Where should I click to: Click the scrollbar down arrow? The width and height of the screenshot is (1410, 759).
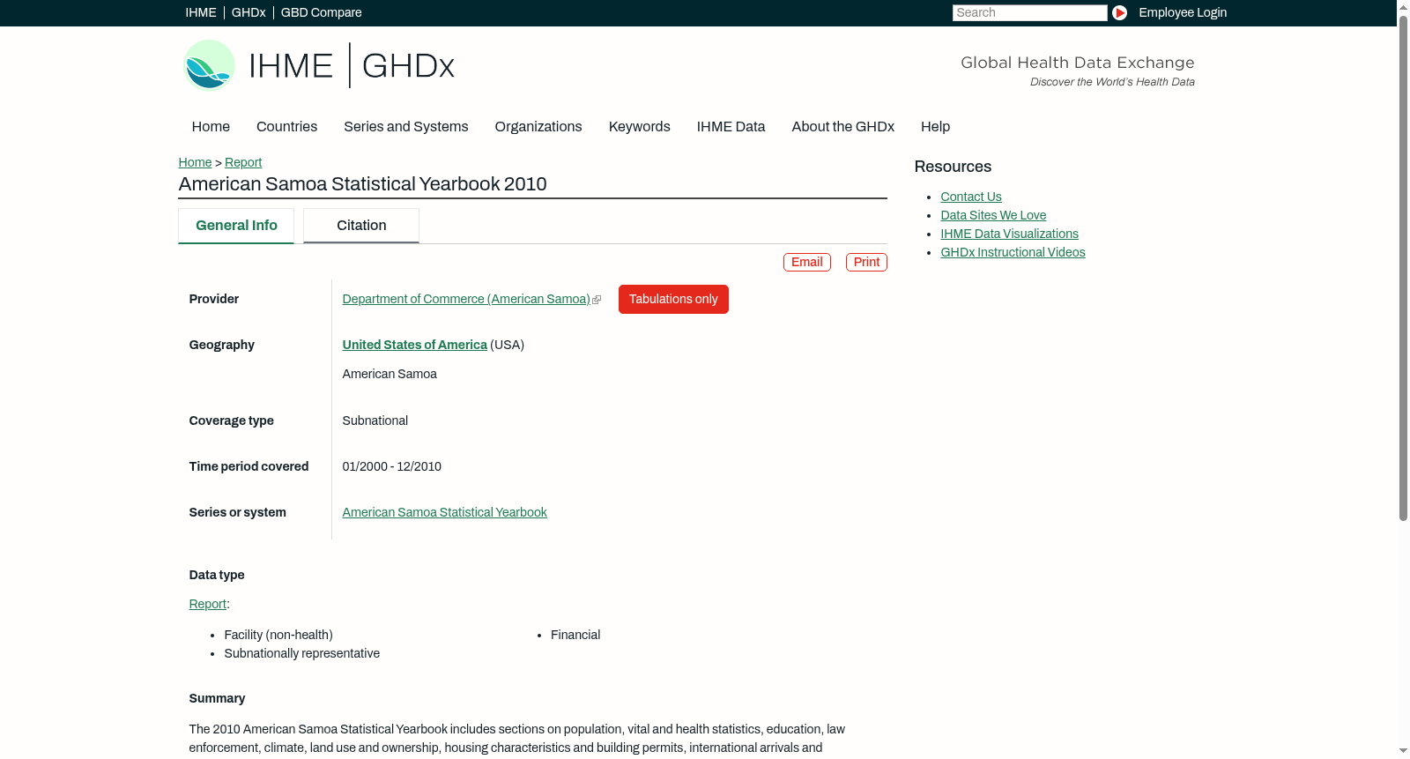(1403, 752)
